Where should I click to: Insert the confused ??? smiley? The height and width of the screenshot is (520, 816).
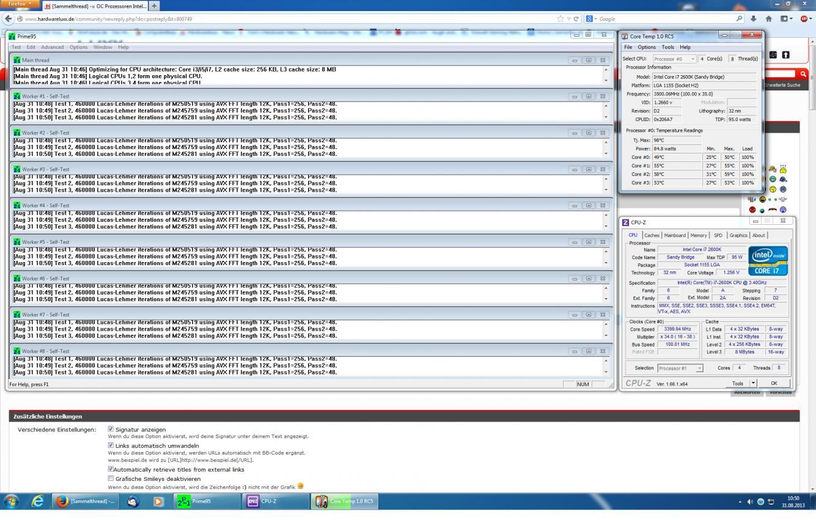coord(783,169)
